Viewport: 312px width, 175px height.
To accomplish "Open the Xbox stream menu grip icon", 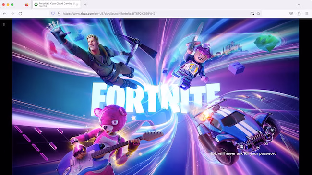I will (3, 24).
